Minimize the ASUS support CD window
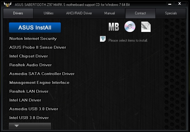Screen dimensions: 190x132 click(170, 4)
